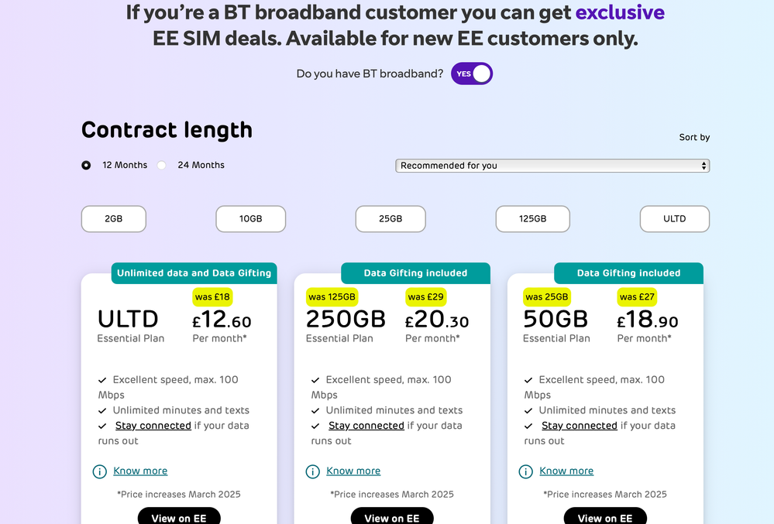Image resolution: width=774 pixels, height=524 pixels.
Task: Filter plans by 125GB data
Action: (x=532, y=219)
